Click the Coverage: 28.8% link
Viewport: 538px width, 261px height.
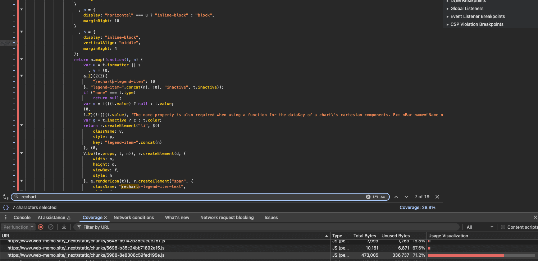point(417,207)
